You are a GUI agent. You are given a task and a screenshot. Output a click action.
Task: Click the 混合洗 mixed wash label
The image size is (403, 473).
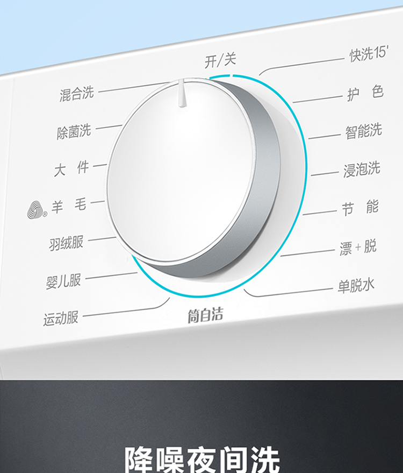[x=77, y=94]
